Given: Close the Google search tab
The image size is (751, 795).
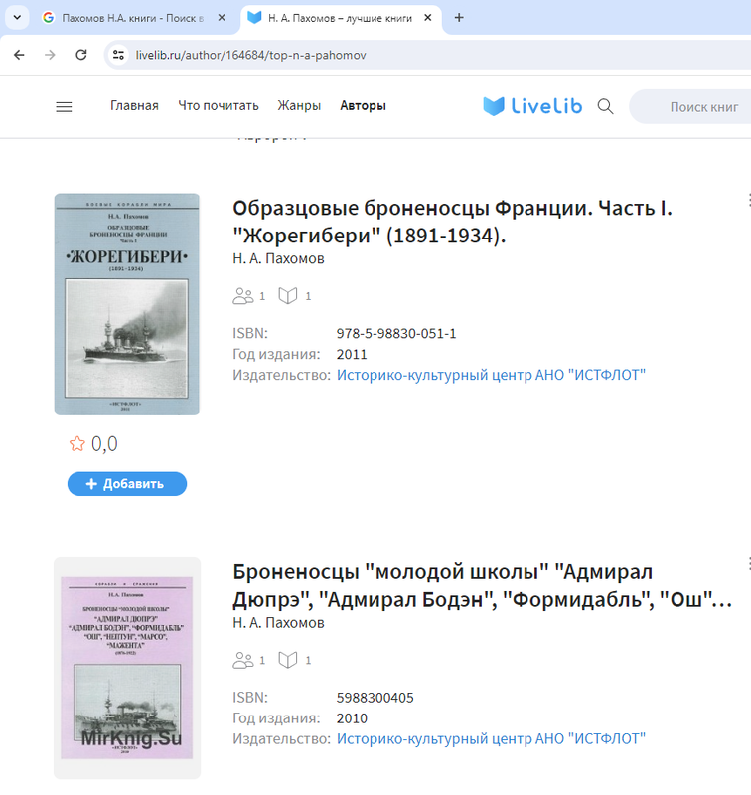Looking at the screenshot, I should [x=222, y=18].
